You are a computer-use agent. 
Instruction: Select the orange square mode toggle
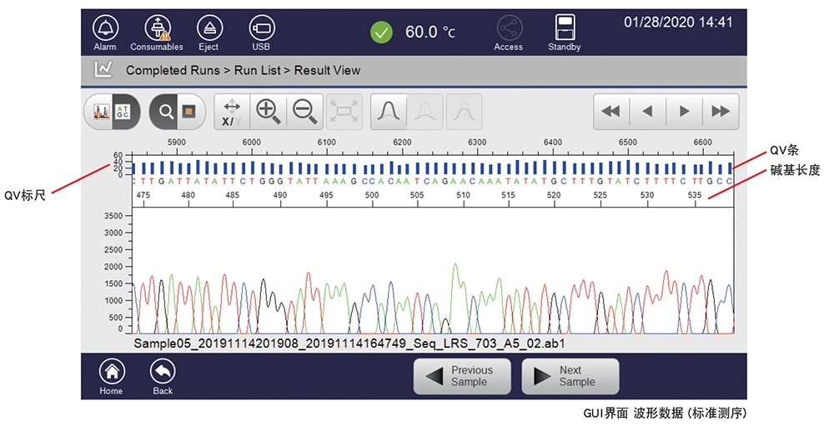(188, 112)
